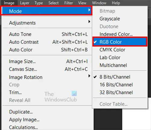Open Image Size dialog

[47, 61]
